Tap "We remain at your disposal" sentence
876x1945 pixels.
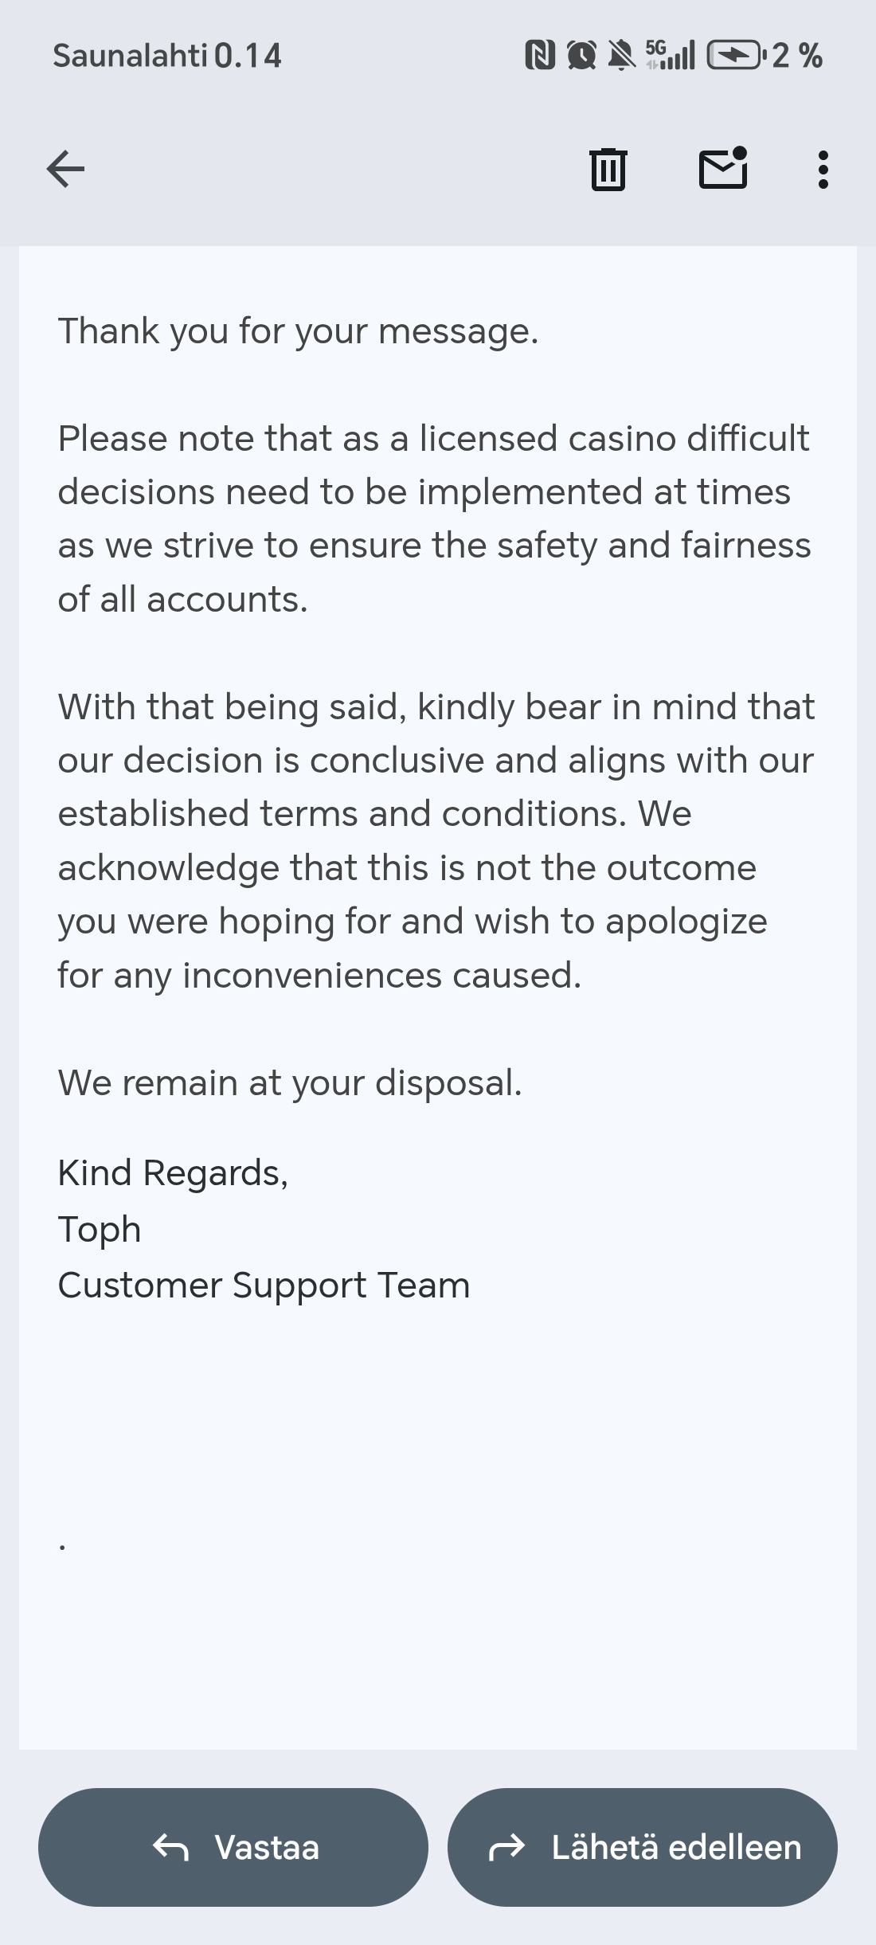pyautogui.click(x=290, y=1083)
